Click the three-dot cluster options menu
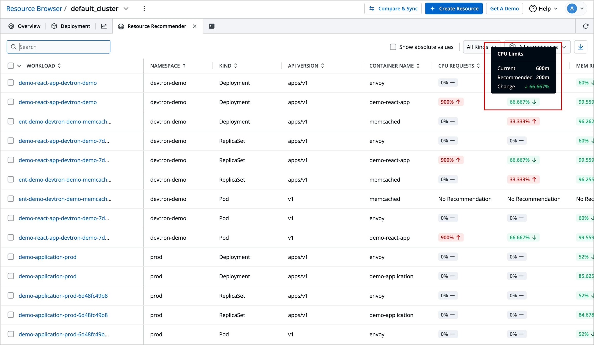The height and width of the screenshot is (345, 594). click(x=144, y=9)
